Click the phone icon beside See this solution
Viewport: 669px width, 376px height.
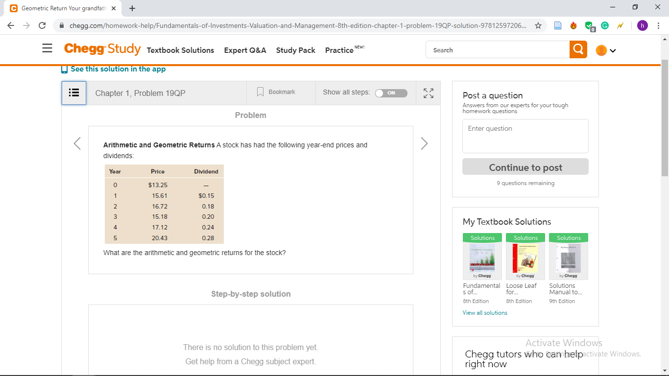[64, 69]
